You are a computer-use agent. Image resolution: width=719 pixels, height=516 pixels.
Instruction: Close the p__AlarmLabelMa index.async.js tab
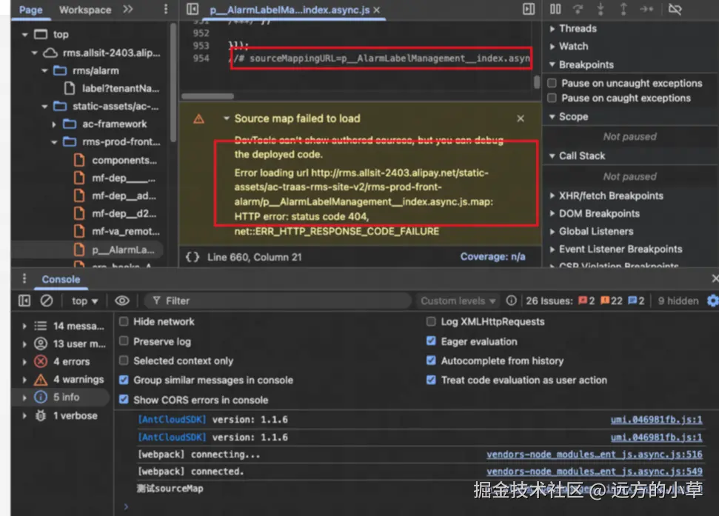click(x=377, y=10)
